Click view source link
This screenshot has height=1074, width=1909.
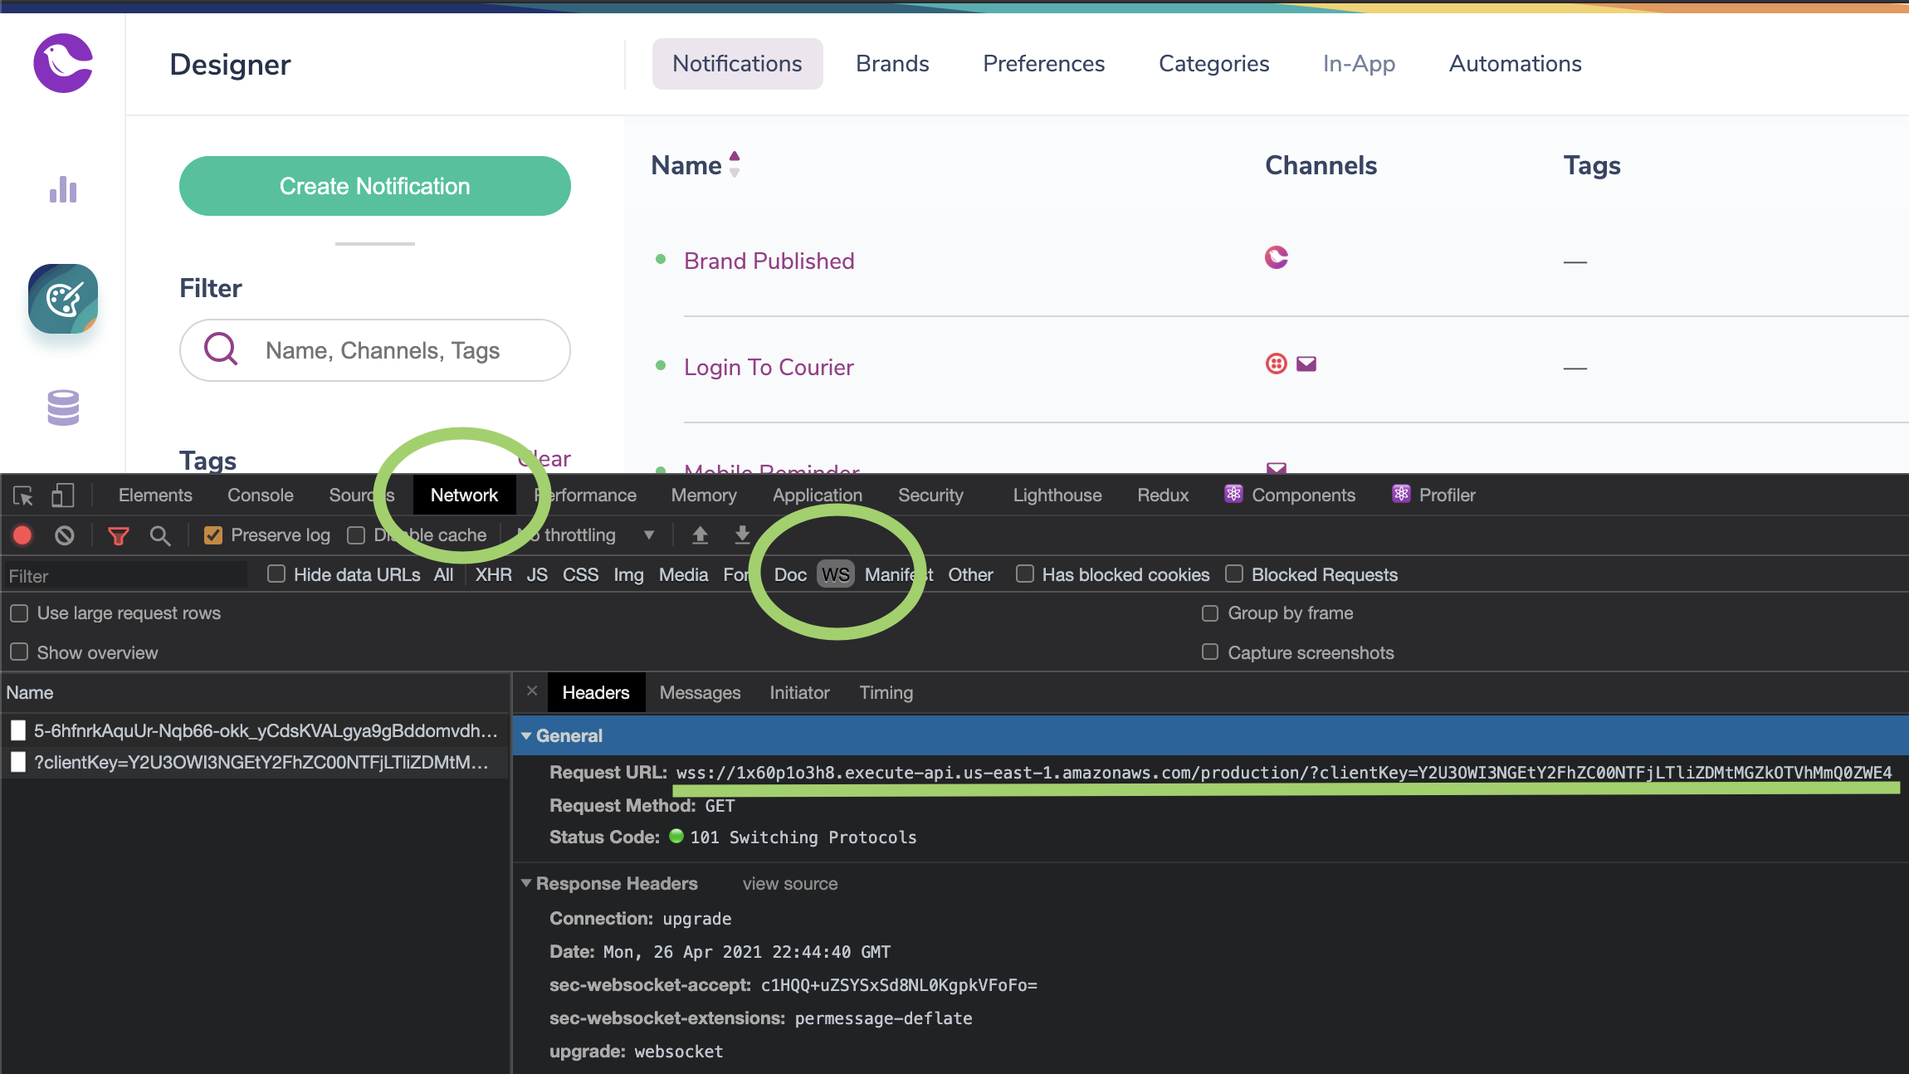point(790,884)
